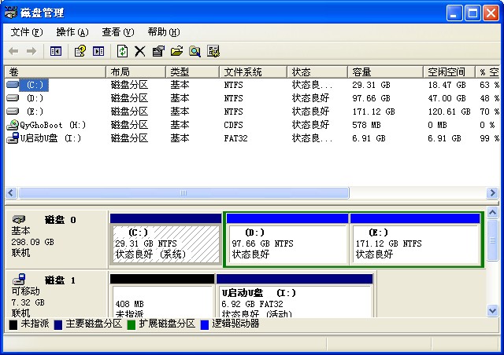
Task: Select the (C:) partition block on Disk 0
Action: [165, 244]
